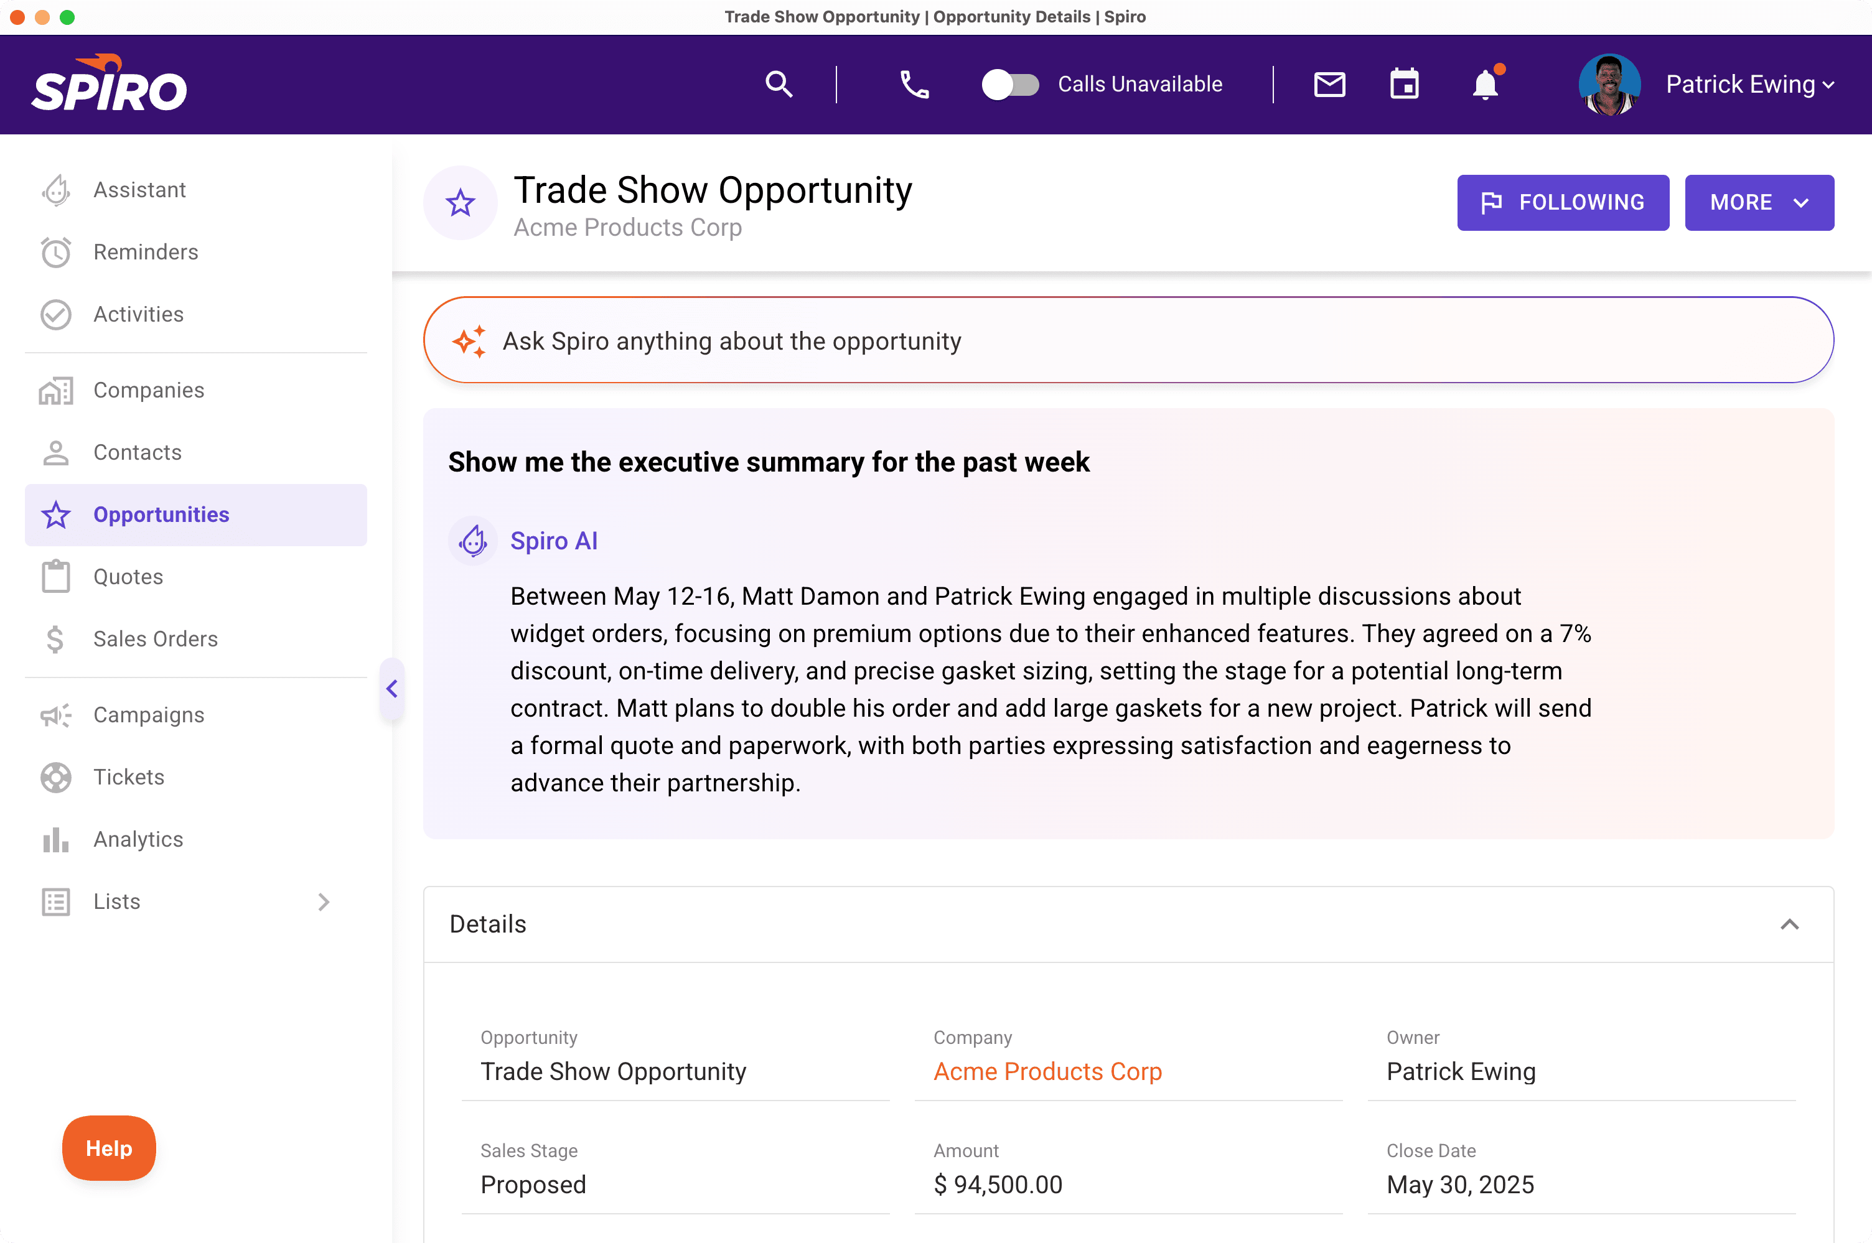Click the Assistant flame icon
This screenshot has height=1243, width=1872.
tap(55, 190)
